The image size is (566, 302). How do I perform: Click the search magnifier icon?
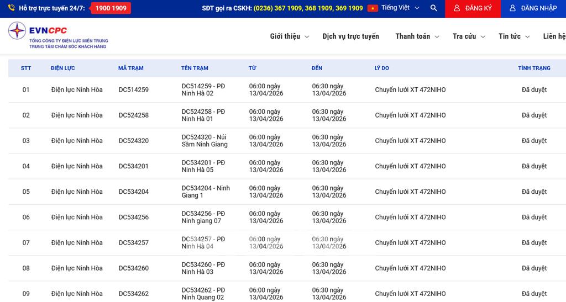[433, 8]
